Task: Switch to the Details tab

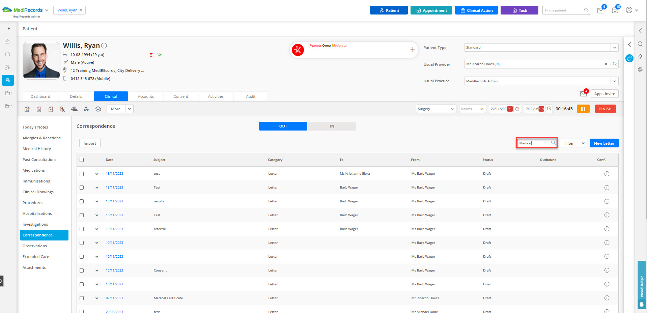Action: tap(76, 96)
